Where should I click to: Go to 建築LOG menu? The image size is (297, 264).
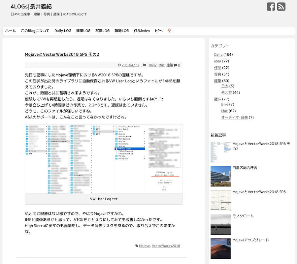pyautogui.click(x=83, y=31)
